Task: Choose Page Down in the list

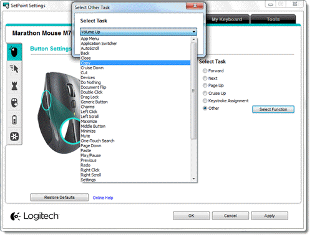Action: pyautogui.click(x=135, y=146)
